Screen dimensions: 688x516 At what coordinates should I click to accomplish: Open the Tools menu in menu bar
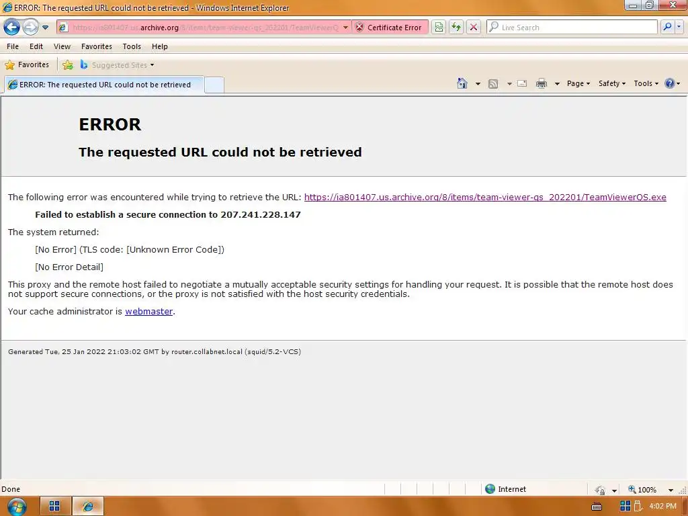[x=132, y=46]
